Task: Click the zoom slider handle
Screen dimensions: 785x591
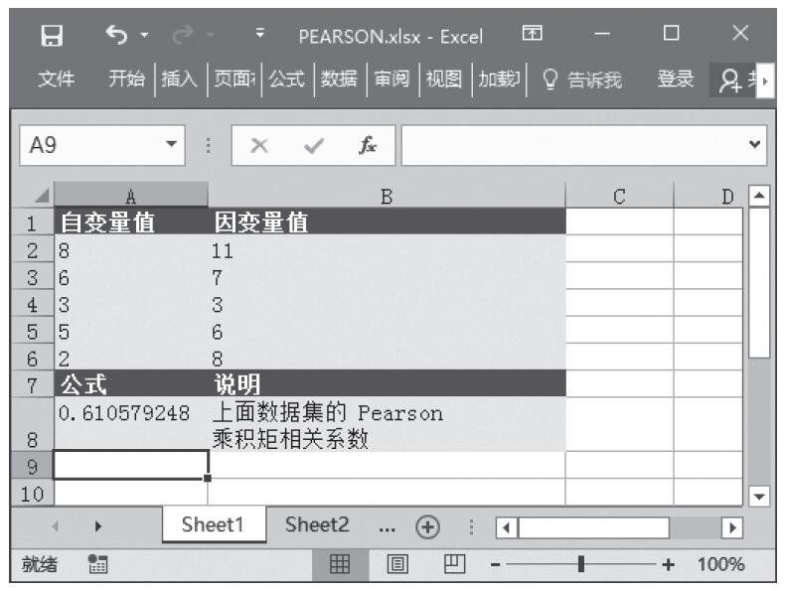Action: [581, 564]
